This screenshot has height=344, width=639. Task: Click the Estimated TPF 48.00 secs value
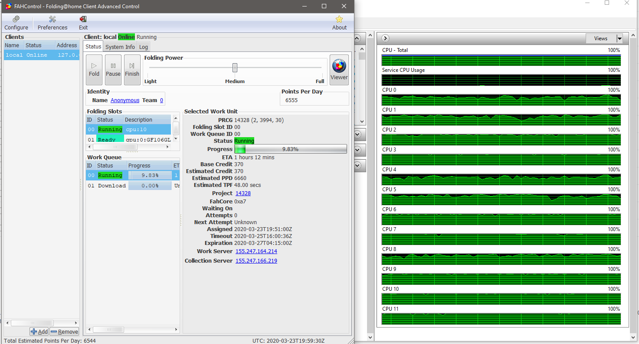coord(248,185)
